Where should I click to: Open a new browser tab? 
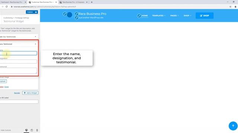click(92, 2)
